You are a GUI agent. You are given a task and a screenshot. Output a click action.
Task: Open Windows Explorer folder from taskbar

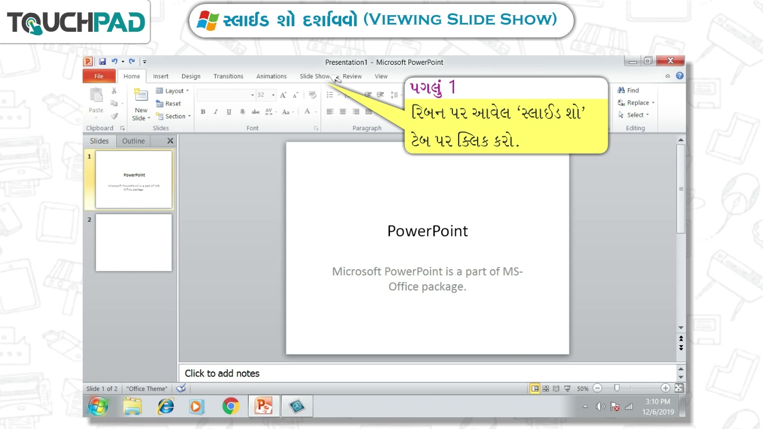tap(133, 406)
